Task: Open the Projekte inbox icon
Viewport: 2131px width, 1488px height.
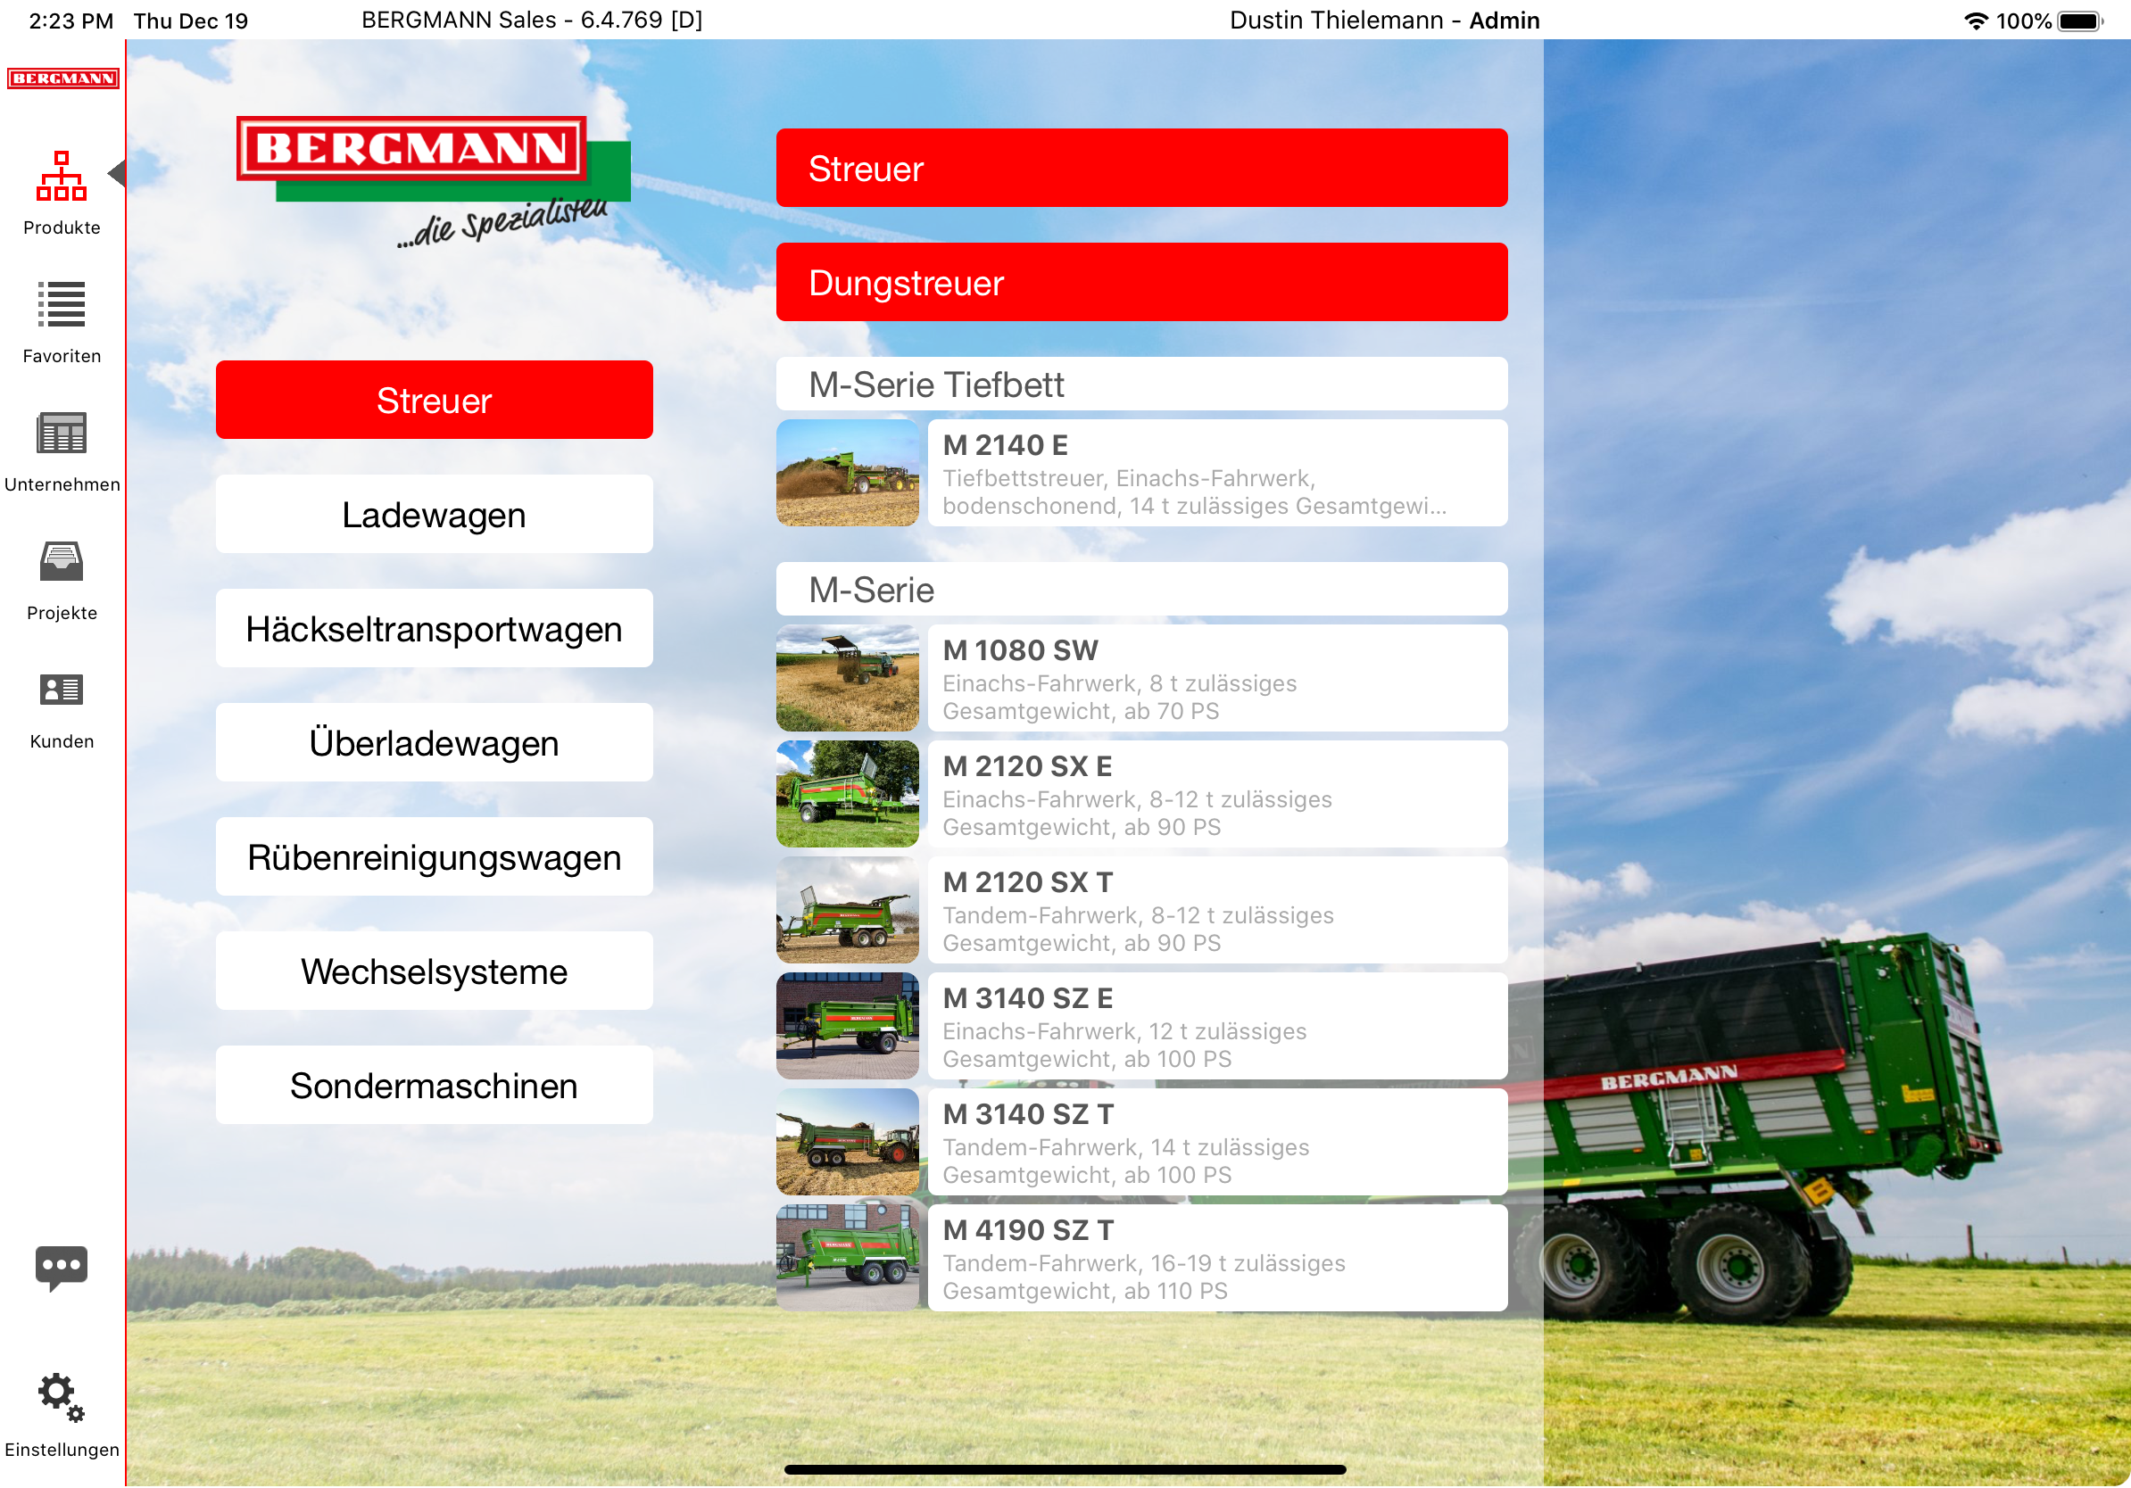Action: click(x=62, y=561)
